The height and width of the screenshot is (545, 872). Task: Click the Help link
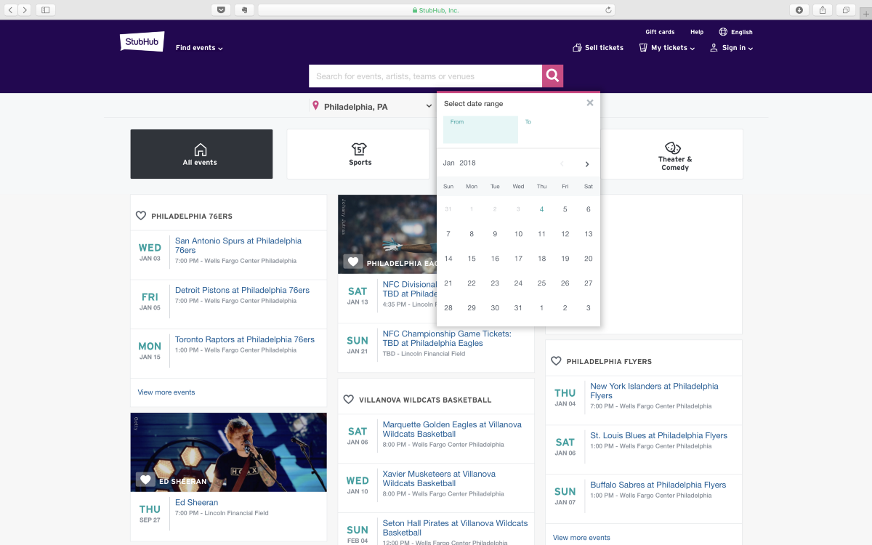697,32
